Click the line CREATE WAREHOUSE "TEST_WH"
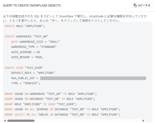The image size is (155, 123). coord(26,37)
